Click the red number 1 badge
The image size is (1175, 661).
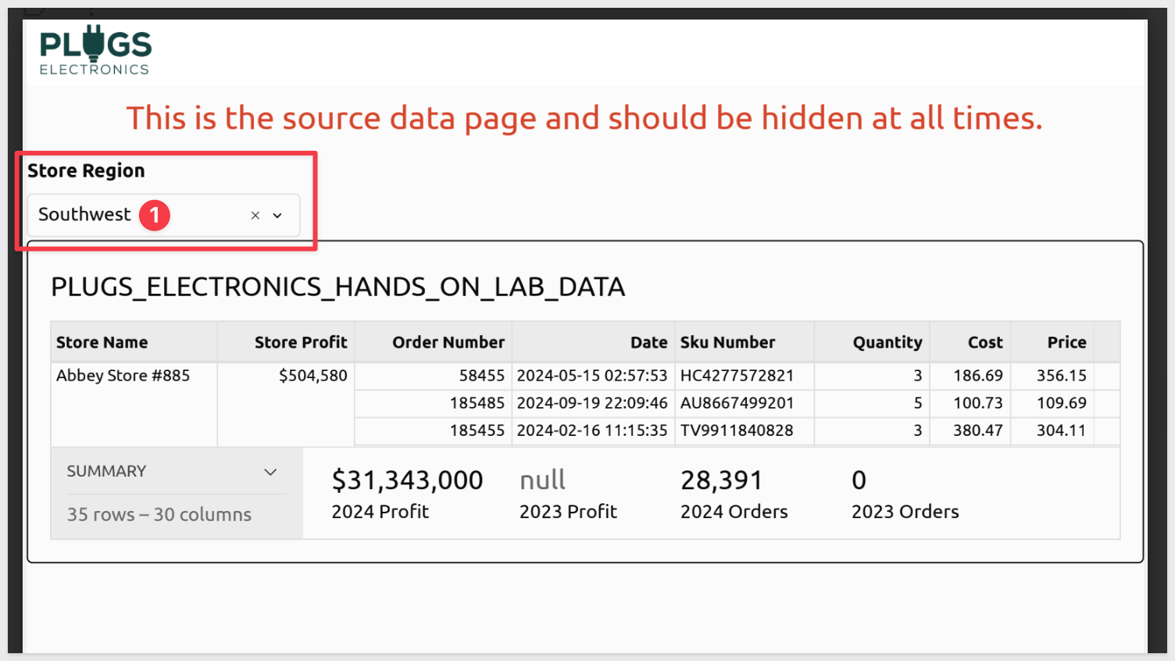coord(155,215)
